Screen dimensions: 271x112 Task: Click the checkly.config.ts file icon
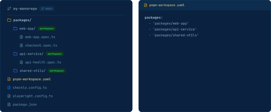pos(9,87)
